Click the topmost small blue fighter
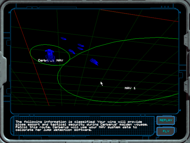This screenshot has height=143, width=190. (64, 39)
